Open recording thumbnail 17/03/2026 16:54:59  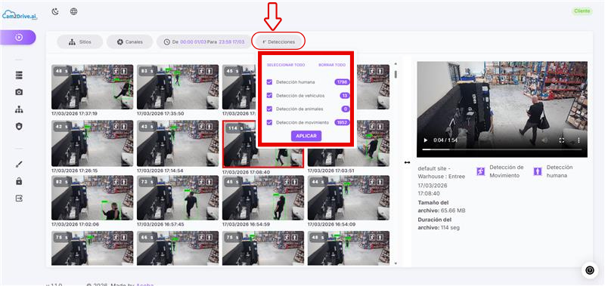pyautogui.click(x=263, y=198)
